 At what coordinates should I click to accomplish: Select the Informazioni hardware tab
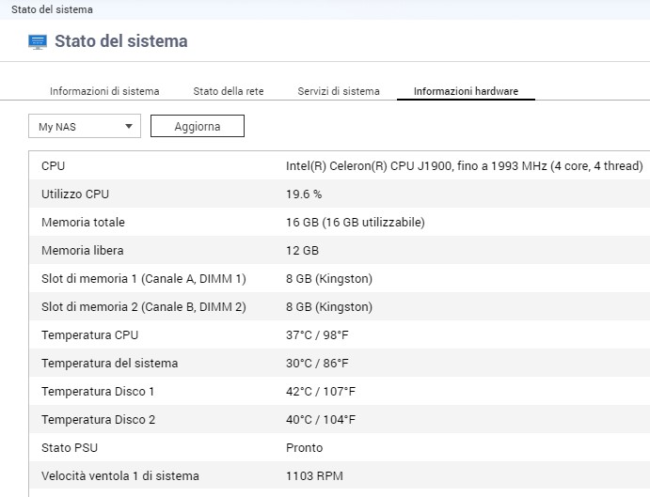click(x=466, y=91)
